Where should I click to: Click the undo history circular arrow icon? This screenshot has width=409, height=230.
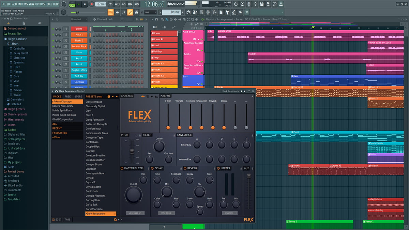(x=236, y=4)
